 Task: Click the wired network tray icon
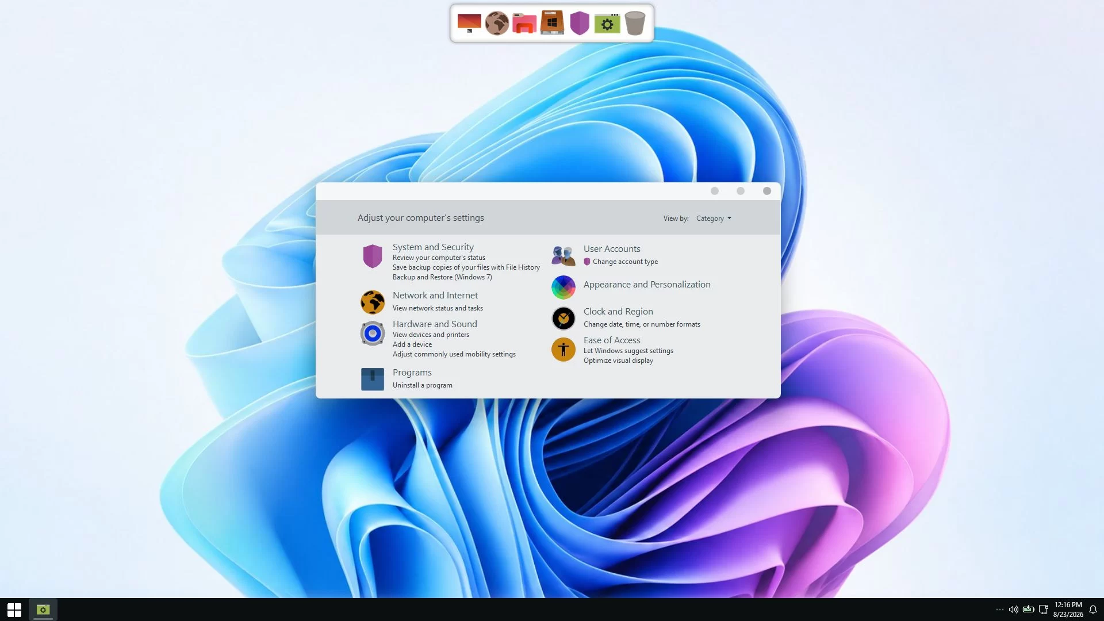click(x=1044, y=609)
